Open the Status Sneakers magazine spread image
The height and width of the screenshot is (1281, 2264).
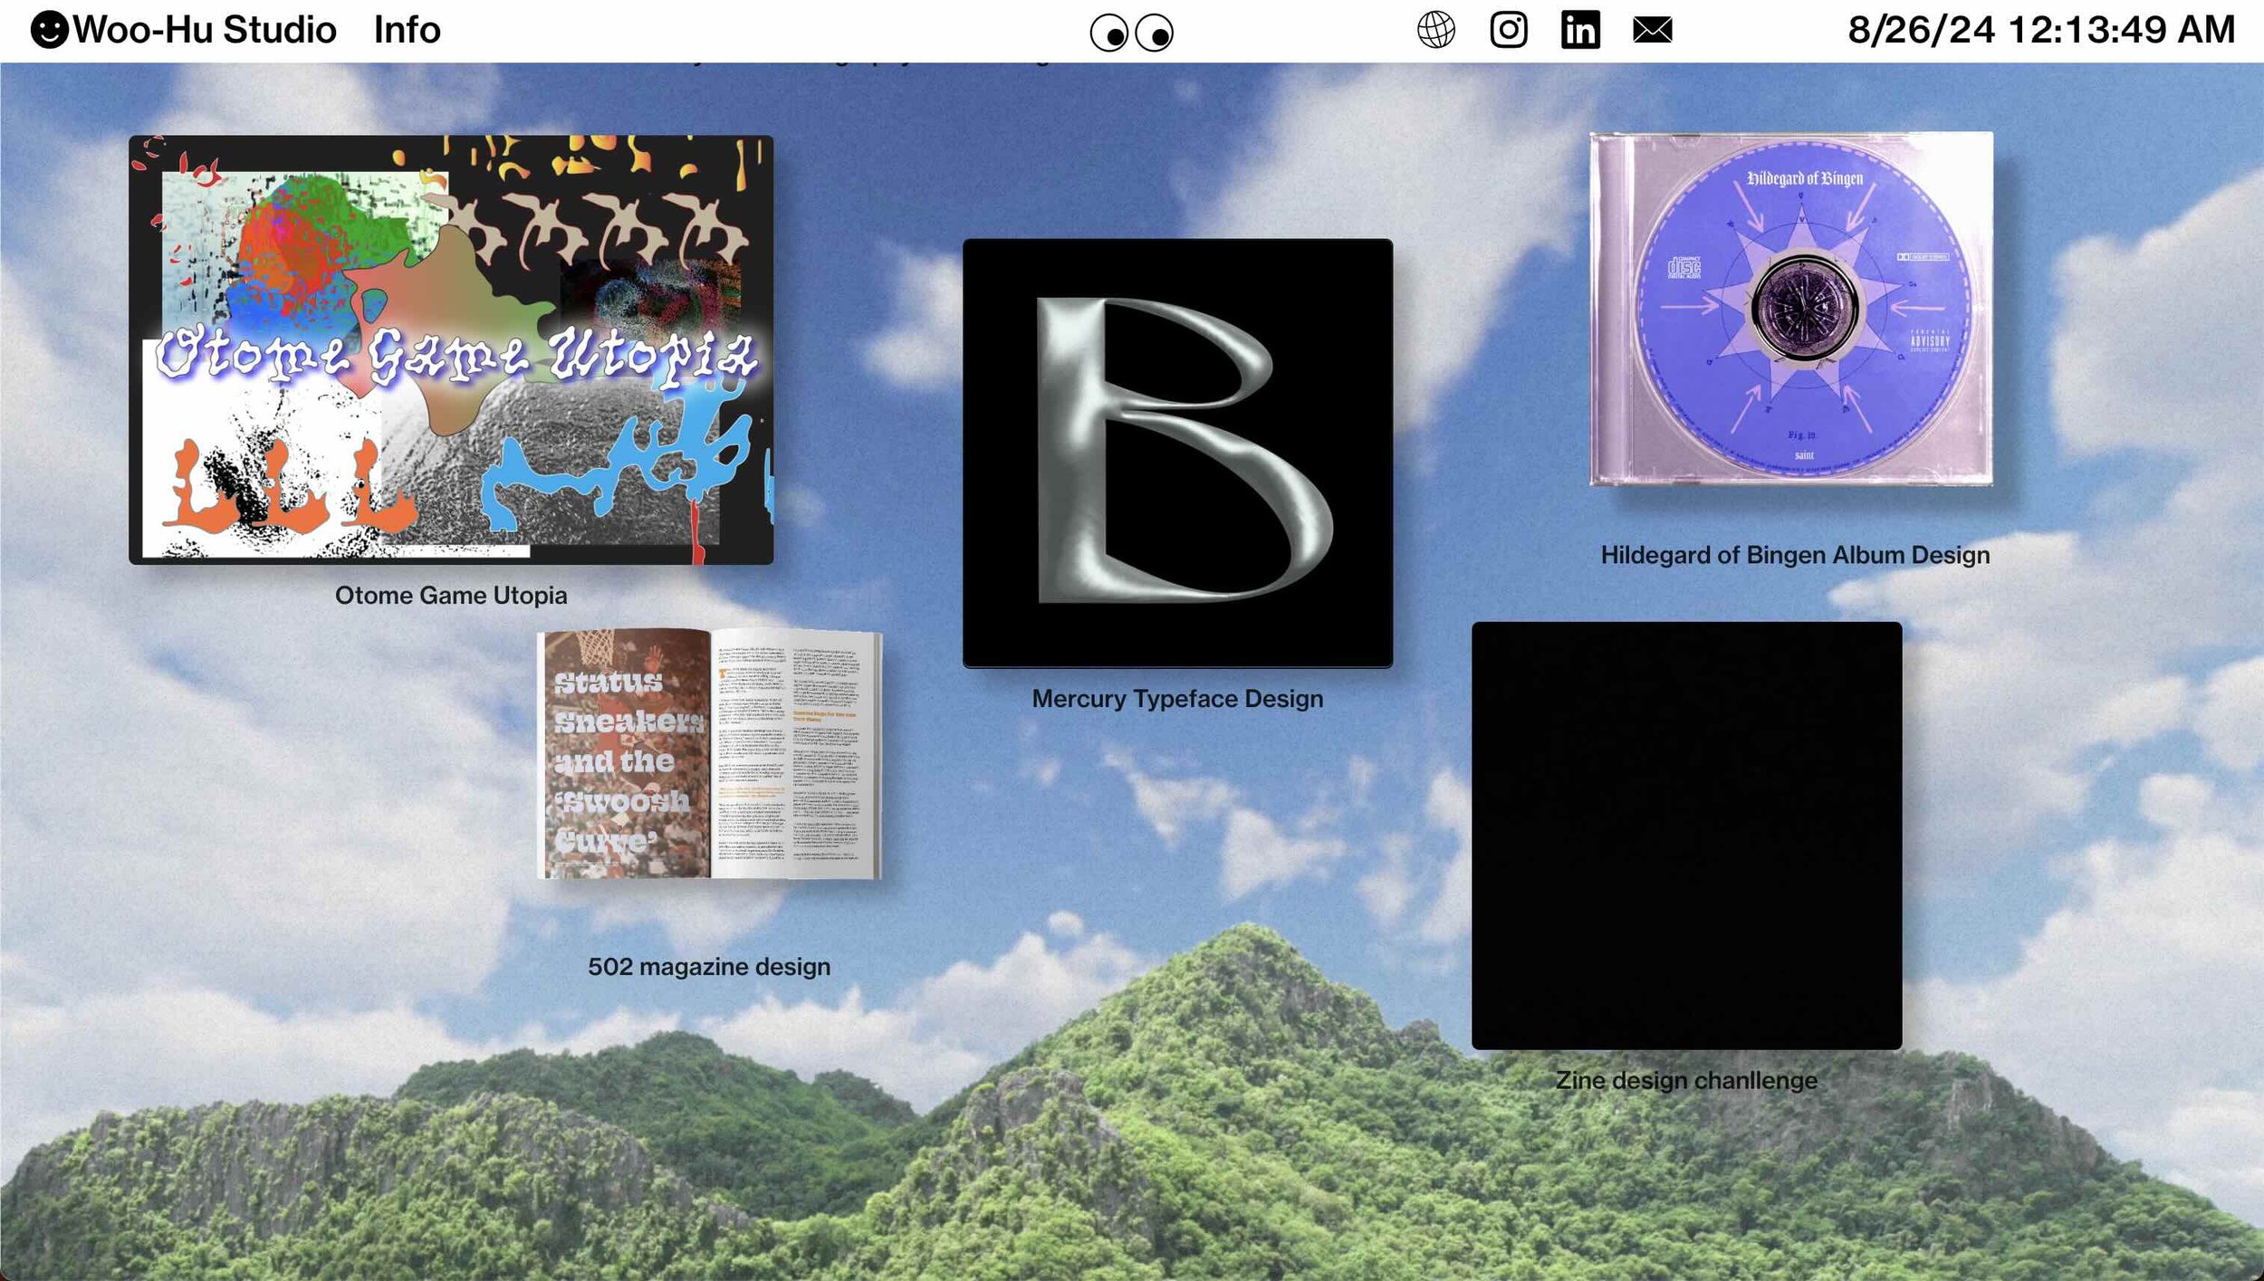pos(709,753)
